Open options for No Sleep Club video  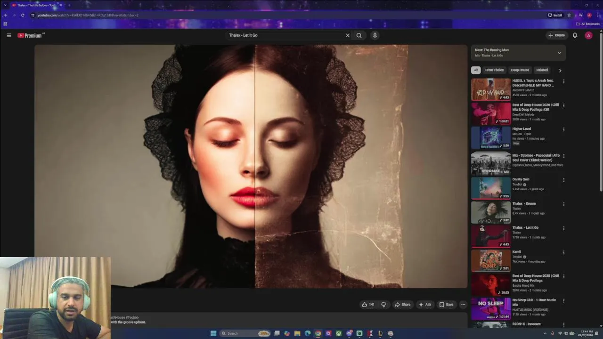click(563, 300)
